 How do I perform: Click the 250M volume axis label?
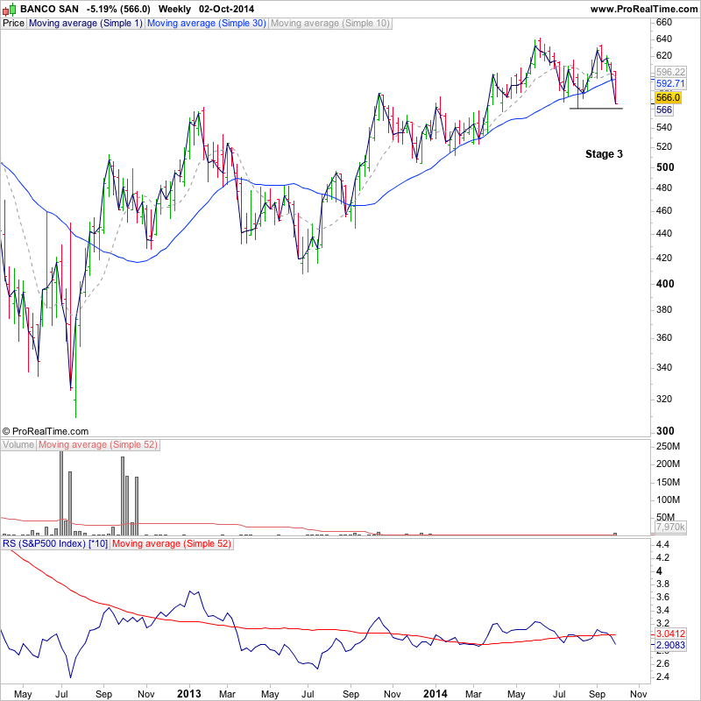[668, 446]
